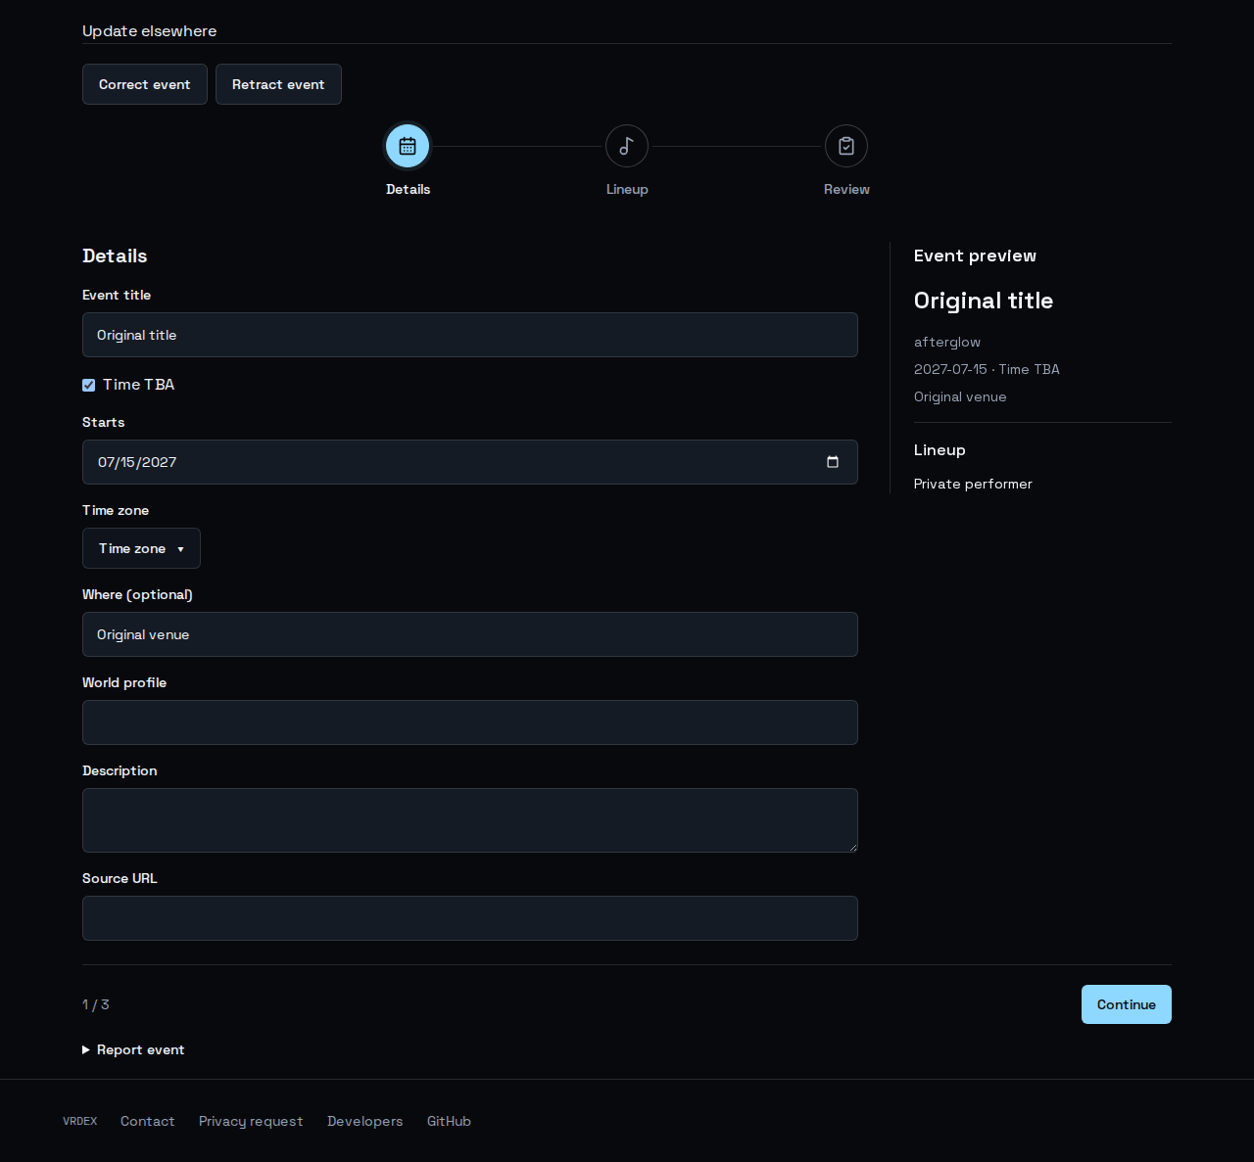1254x1162 pixels.
Task: Click the '2027-07-15 · Time TBA' preview text
Action: pyautogui.click(x=987, y=369)
